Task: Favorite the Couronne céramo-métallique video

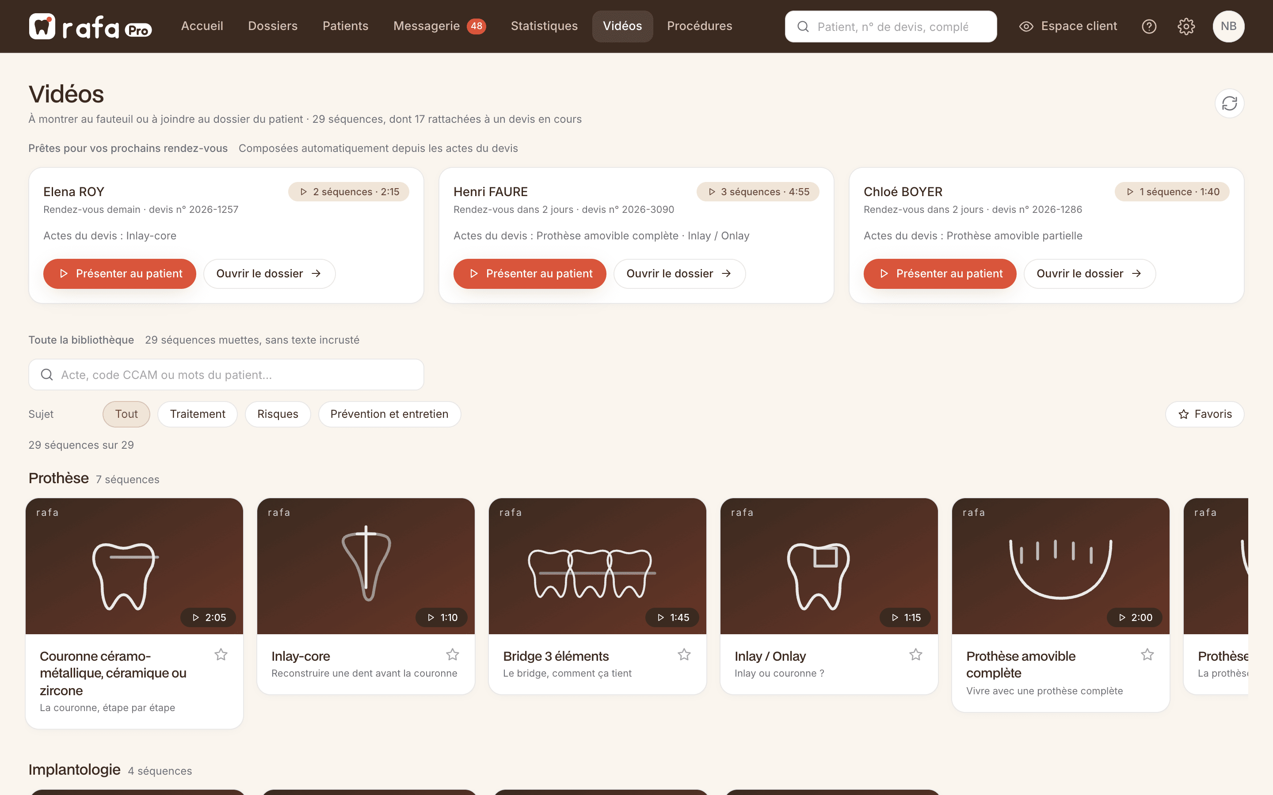Action: point(221,655)
